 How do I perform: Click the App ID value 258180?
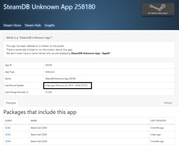(x=49, y=65)
